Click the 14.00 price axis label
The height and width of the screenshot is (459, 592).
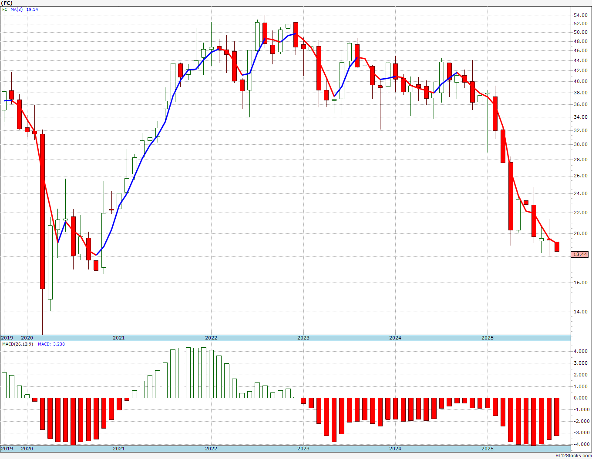tap(580, 312)
